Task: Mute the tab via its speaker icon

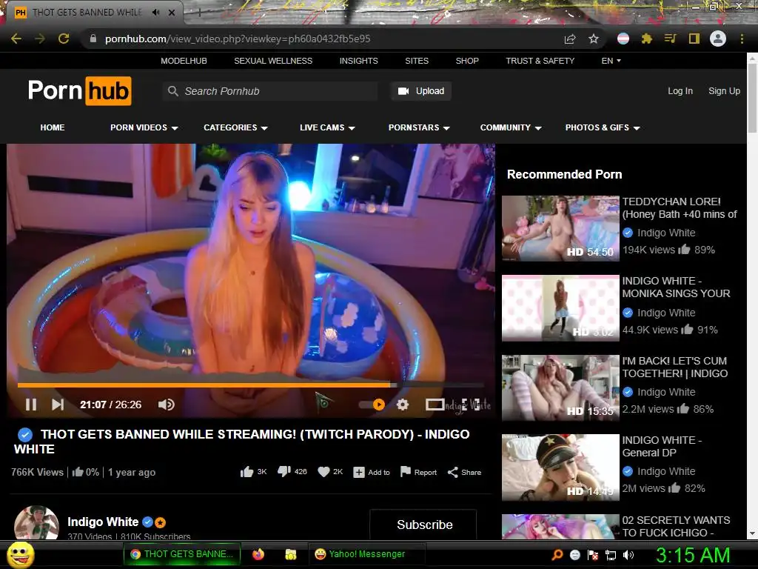Action: [x=155, y=13]
